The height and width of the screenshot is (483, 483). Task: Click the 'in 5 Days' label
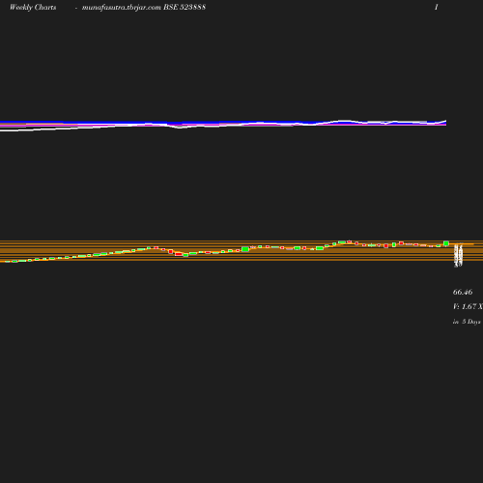(x=467, y=322)
